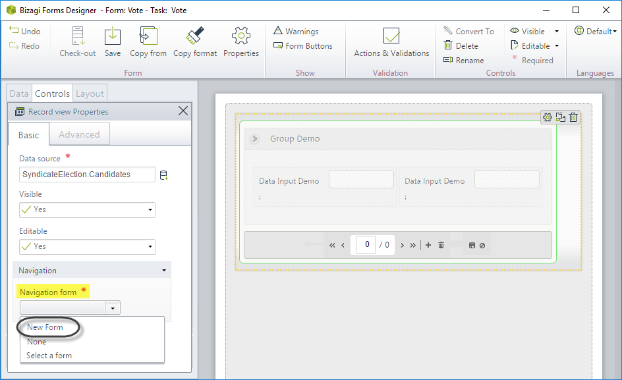
Task: Open the Default language dropdown
Action: click(x=596, y=32)
